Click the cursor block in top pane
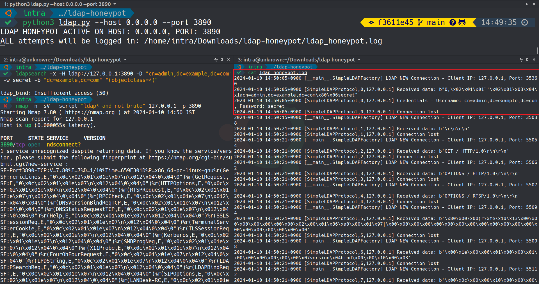 click(3, 50)
